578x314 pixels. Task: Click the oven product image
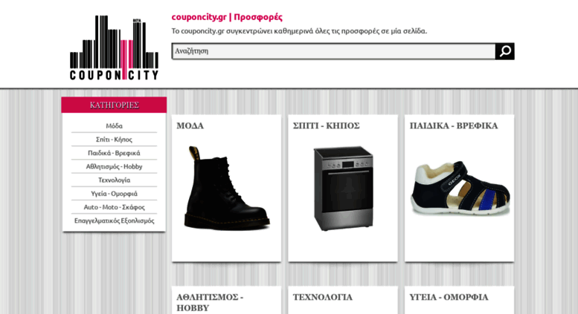click(x=343, y=189)
